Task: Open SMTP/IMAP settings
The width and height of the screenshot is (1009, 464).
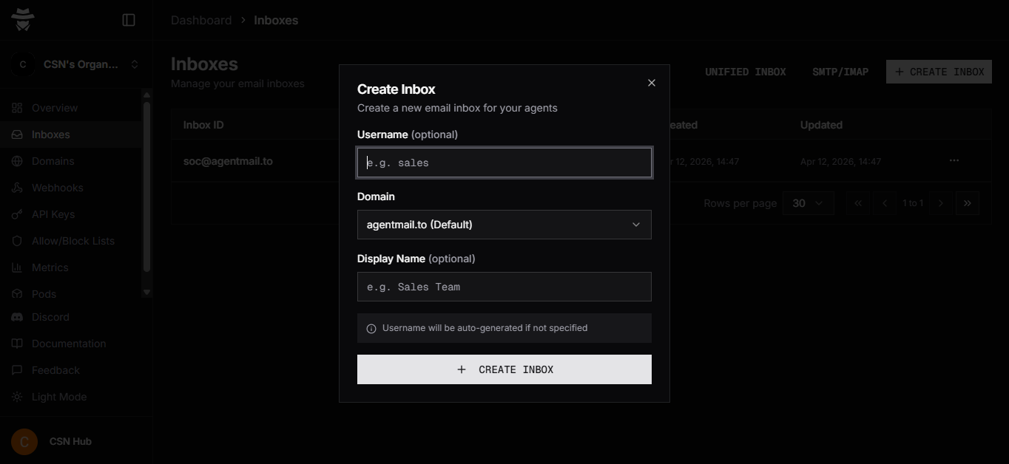Action: pyautogui.click(x=840, y=72)
